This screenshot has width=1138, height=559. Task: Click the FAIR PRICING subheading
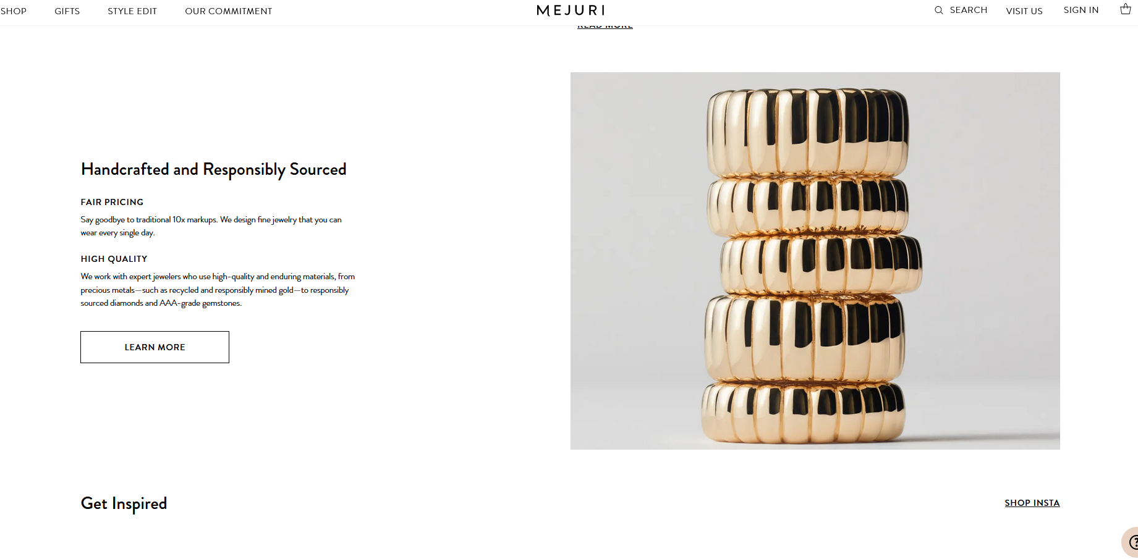(x=112, y=202)
